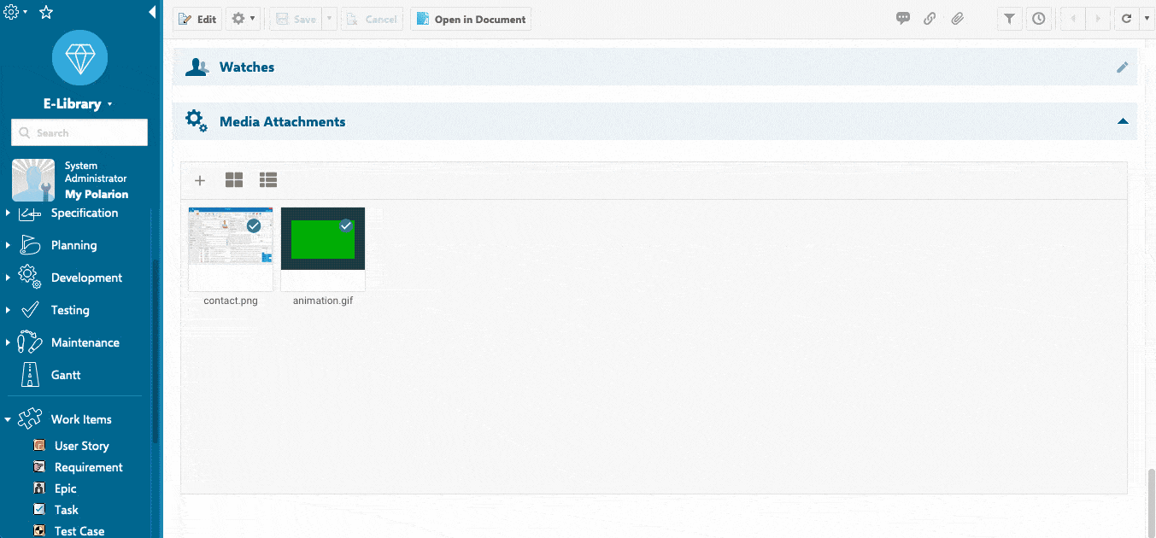Click the E-Library diamond logo

tap(79, 60)
